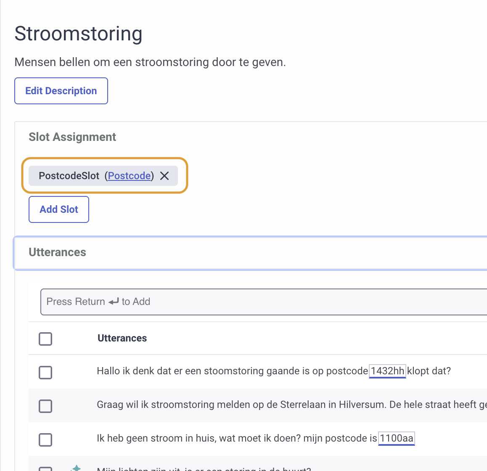Open the Postcode entity link
Screen dimensions: 487x471
(x=129, y=176)
